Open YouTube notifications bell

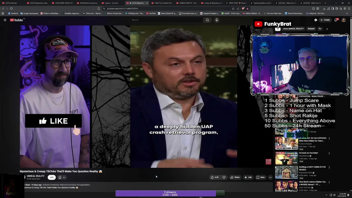(x=336, y=20)
